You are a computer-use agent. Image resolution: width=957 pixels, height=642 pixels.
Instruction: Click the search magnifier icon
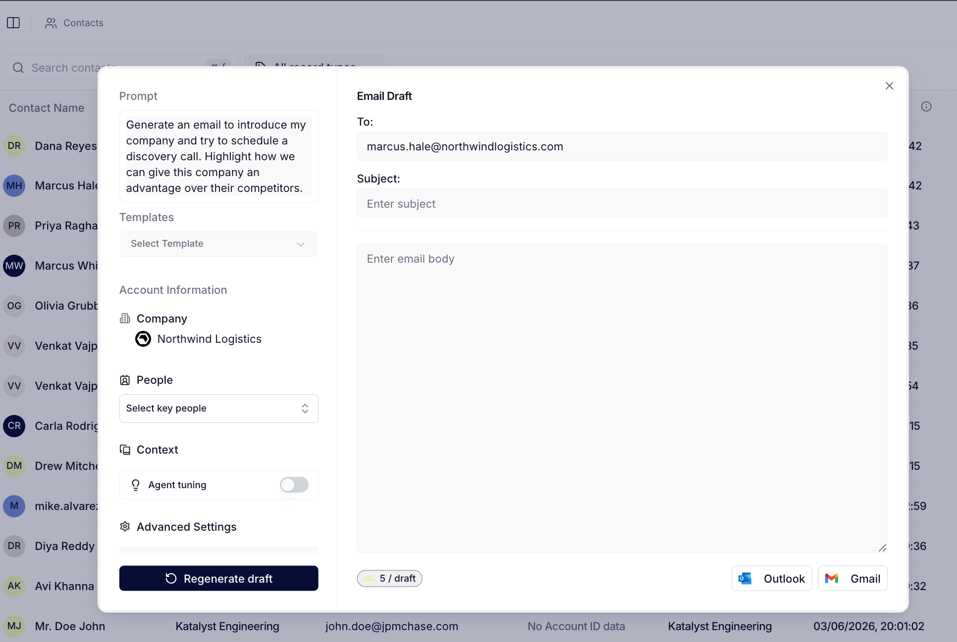pyautogui.click(x=18, y=68)
